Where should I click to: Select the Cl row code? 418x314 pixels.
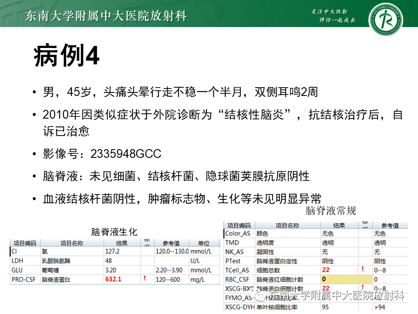point(14,251)
